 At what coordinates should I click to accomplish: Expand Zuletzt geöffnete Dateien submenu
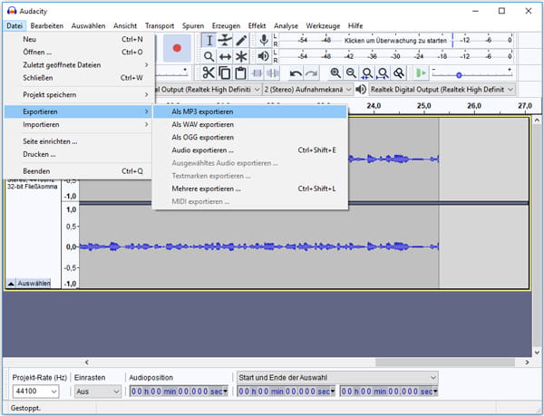[79, 65]
